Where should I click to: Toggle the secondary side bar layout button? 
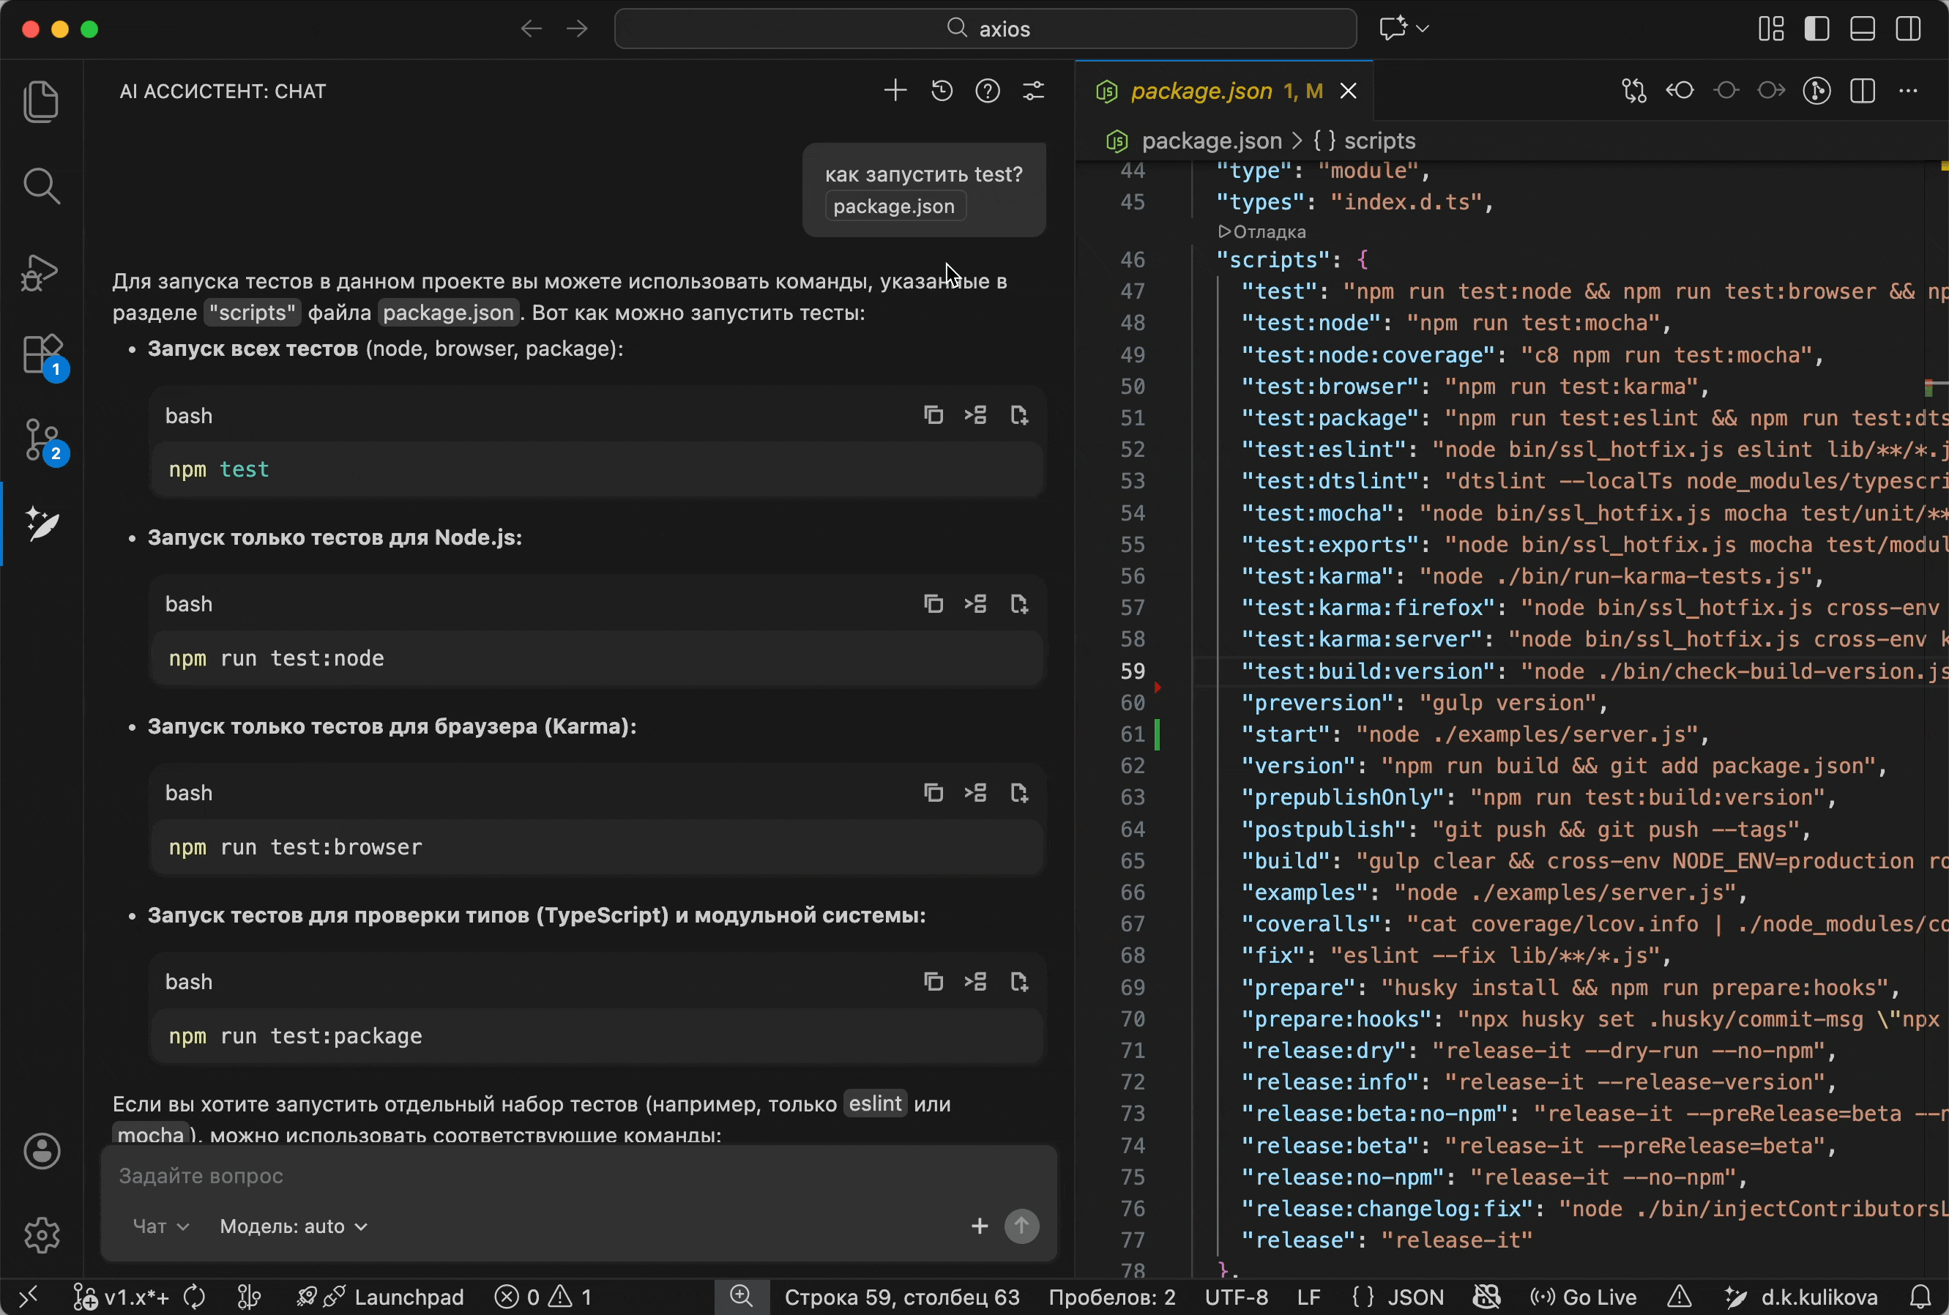1909,29
